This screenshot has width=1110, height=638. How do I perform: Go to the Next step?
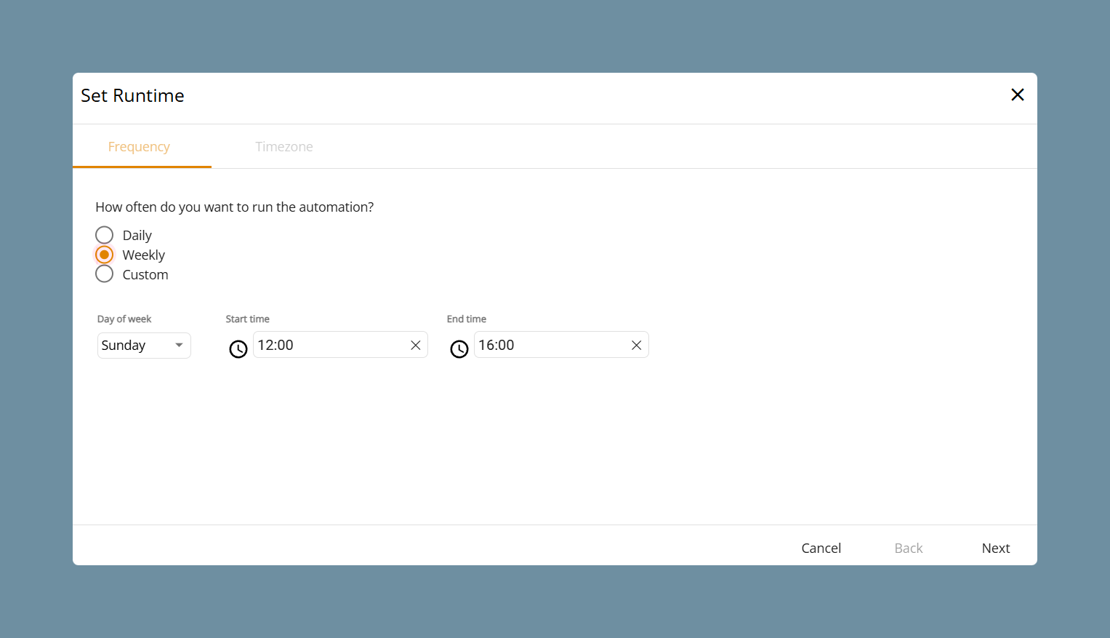point(996,549)
